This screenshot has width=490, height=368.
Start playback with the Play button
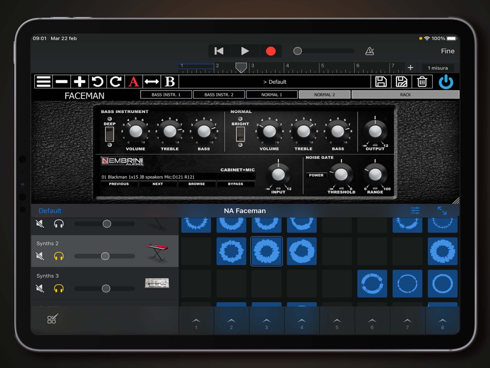(245, 51)
